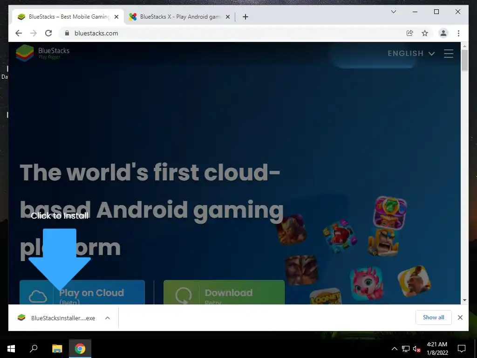Image resolution: width=477 pixels, height=358 pixels.
Task: Share this page using the share icon
Action: coord(410,33)
